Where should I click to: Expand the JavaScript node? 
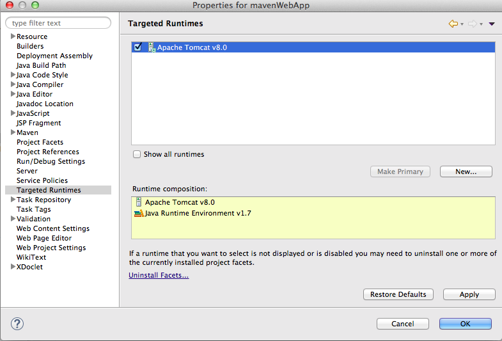point(13,113)
